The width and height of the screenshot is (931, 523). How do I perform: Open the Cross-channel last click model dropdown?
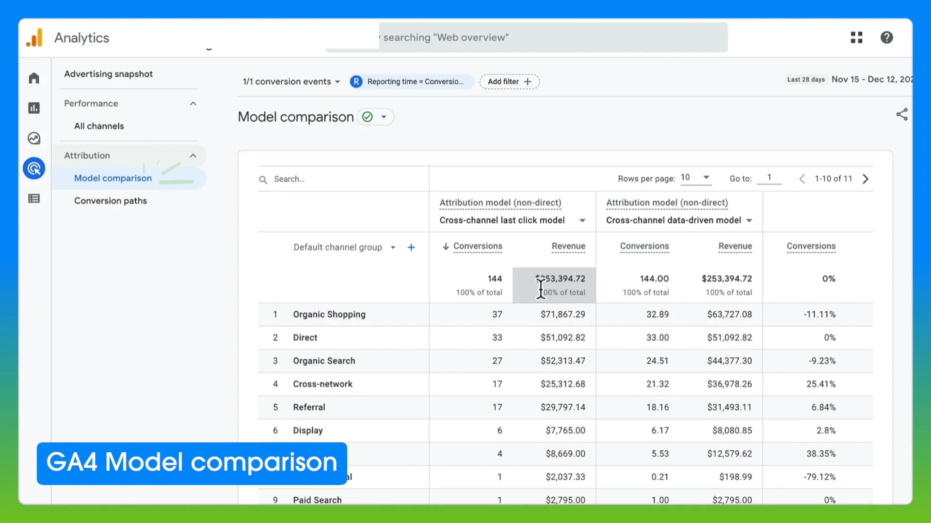582,220
